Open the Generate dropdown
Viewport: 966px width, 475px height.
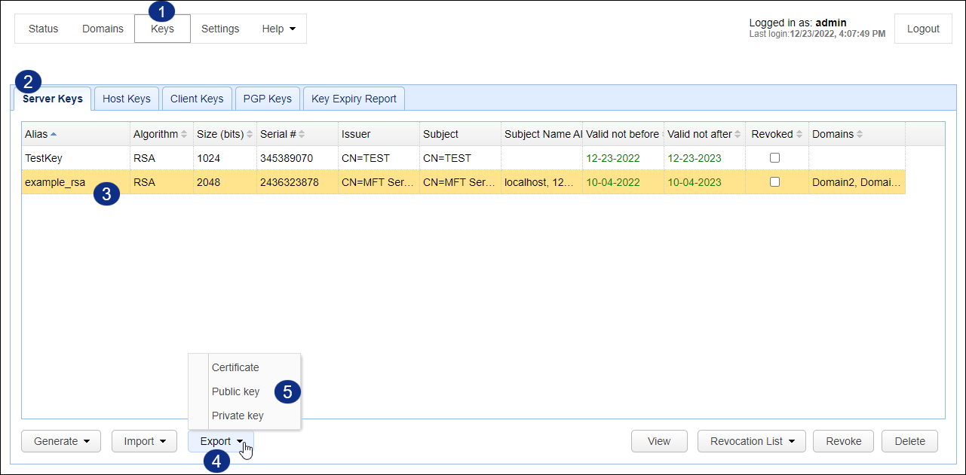click(60, 441)
